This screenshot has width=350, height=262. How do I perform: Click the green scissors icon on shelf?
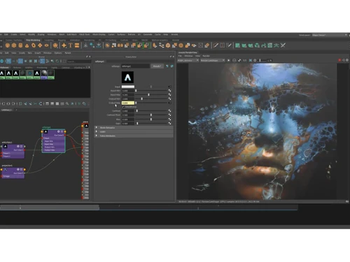tap(283, 45)
